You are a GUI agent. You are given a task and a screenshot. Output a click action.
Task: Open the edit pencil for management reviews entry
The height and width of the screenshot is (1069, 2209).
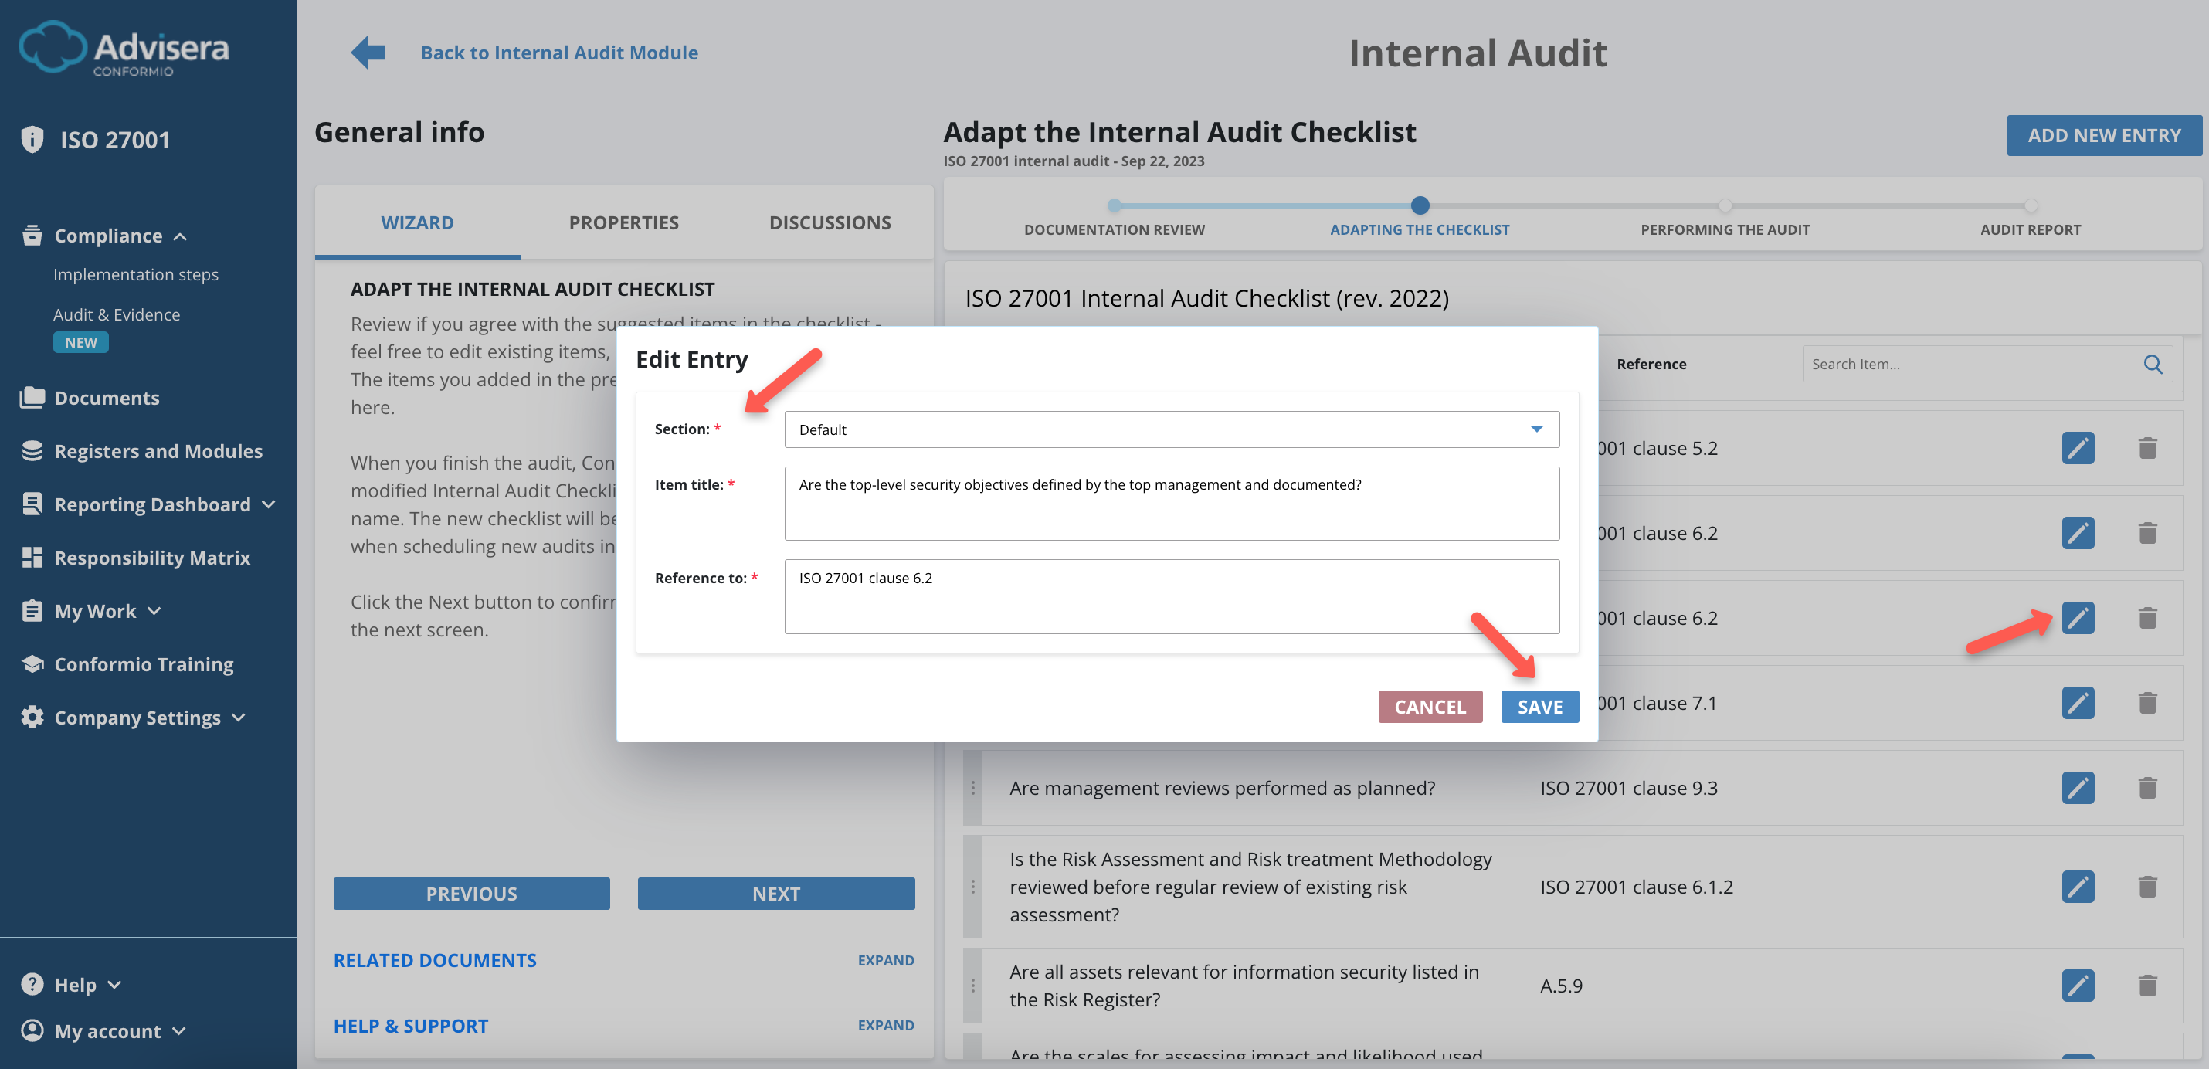click(2077, 788)
